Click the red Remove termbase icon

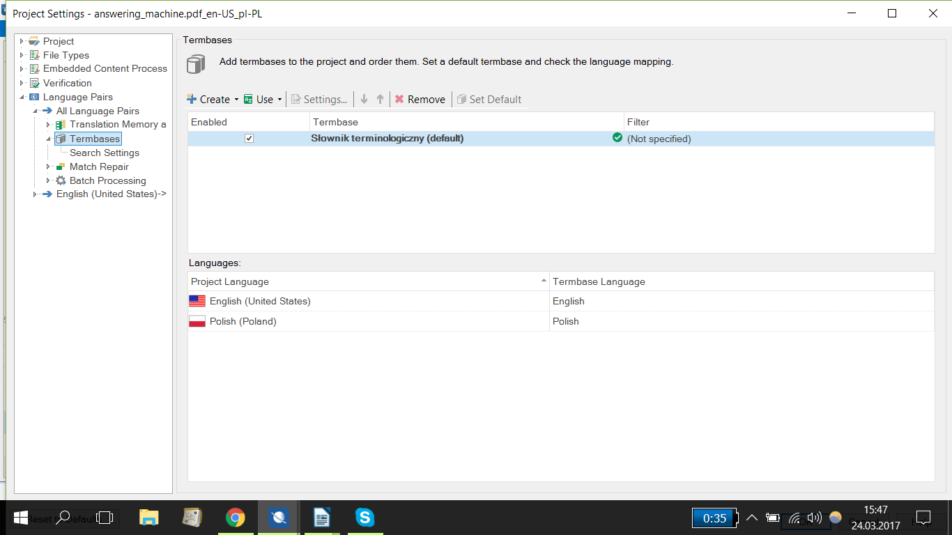click(399, 100)
